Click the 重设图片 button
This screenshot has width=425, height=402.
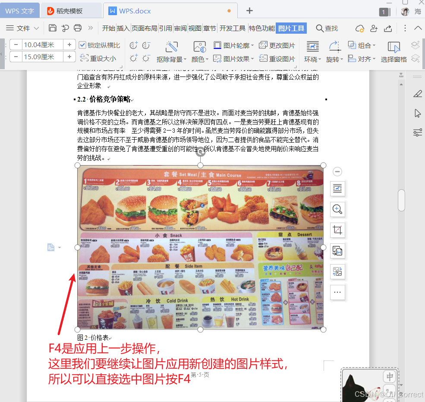277,59
